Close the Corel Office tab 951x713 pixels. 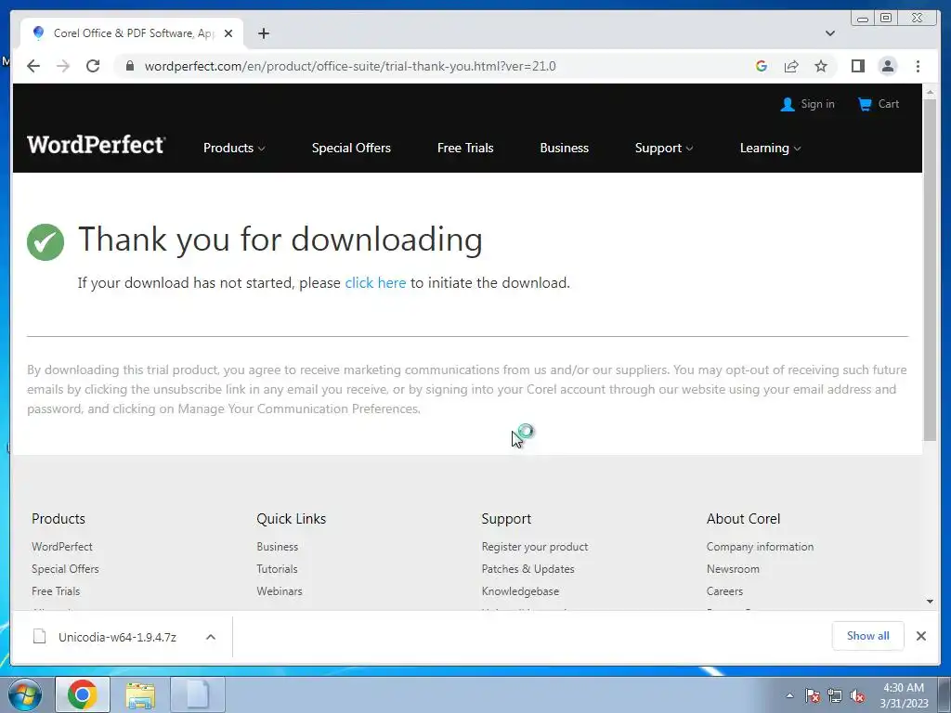pyautogui.click(x=228, y=33)
